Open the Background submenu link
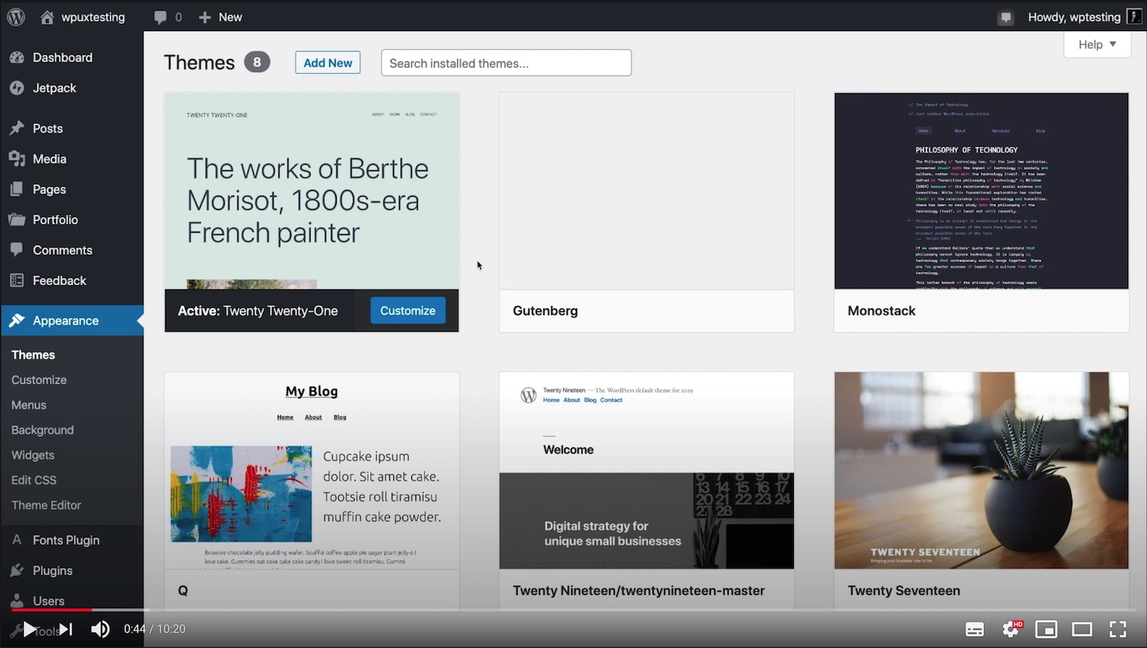1147x648 pixels. [43, 430]
